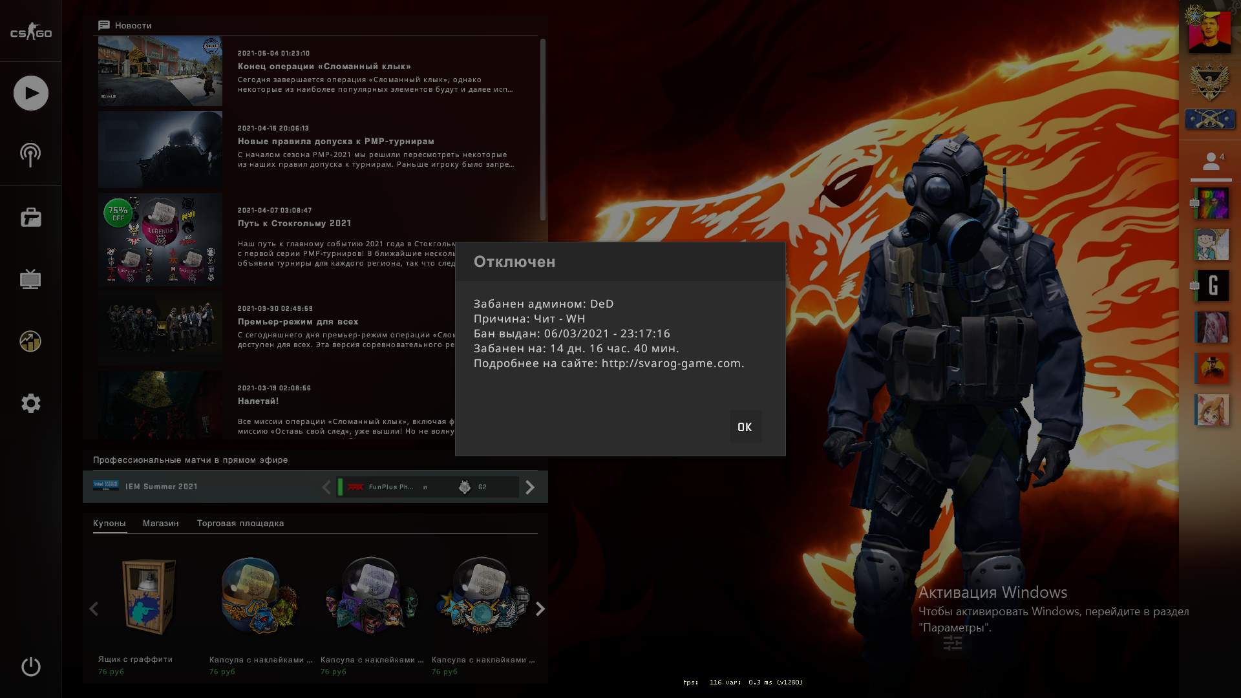Select the friend with cowboy avatar
The image size is (1241, 698).
(1211, 368)
